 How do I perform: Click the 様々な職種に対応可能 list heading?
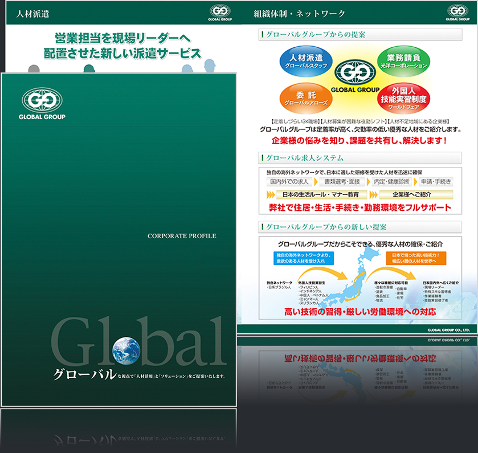(x=391, y=283)
